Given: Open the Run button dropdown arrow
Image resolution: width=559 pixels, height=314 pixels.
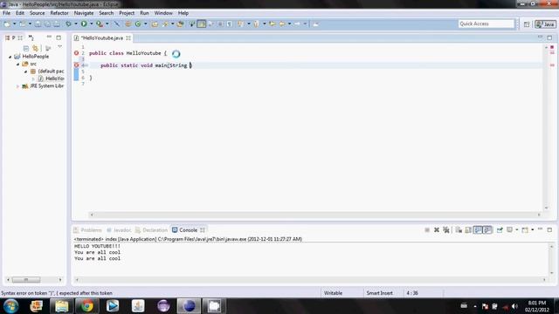Looking at the screenshot, I should click(91, 24).
